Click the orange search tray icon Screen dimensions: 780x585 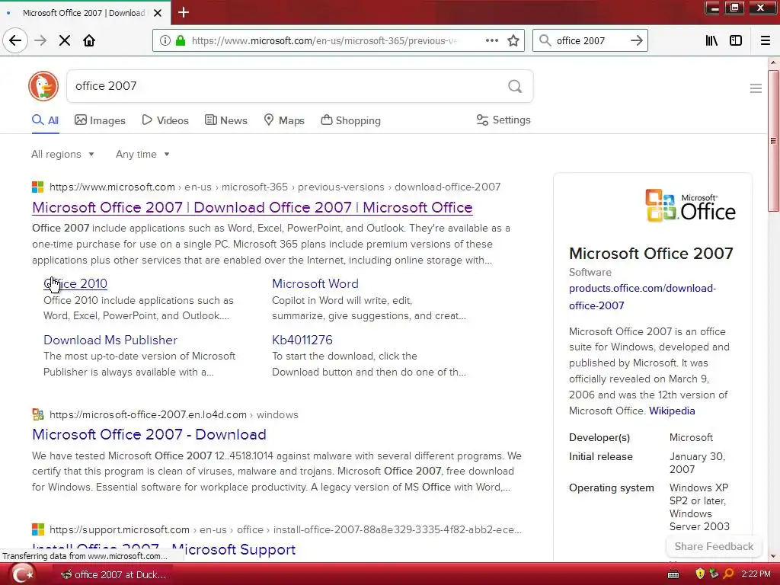click(728, 574)
